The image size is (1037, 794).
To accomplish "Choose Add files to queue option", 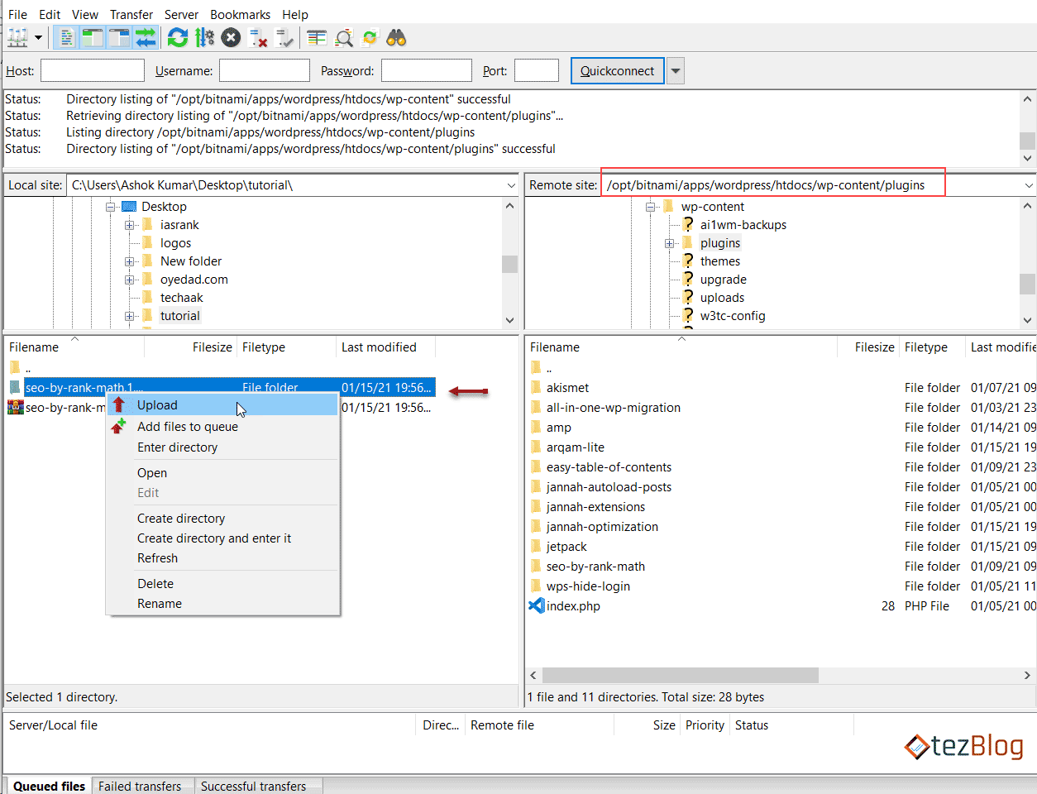I will (222, 427).
